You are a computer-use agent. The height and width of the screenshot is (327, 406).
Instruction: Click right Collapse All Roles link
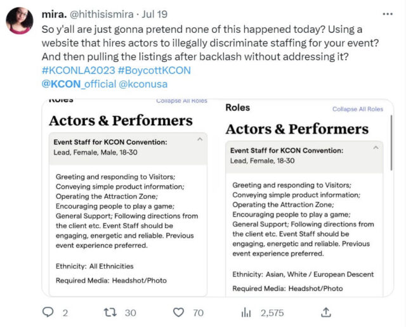pos(358,109)
